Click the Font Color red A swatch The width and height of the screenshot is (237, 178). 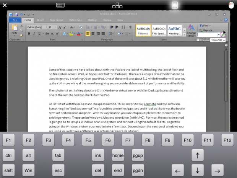[x=79, y=34]
